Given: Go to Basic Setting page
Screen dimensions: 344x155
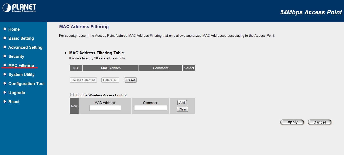Looking at the screenshot, I should point(21,38).
